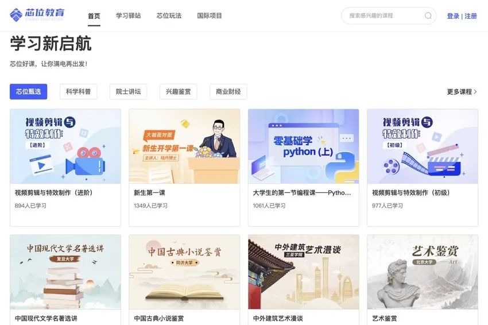Open the 国际项目 nav item
The image size is (488, 325).
coord(210,16)
